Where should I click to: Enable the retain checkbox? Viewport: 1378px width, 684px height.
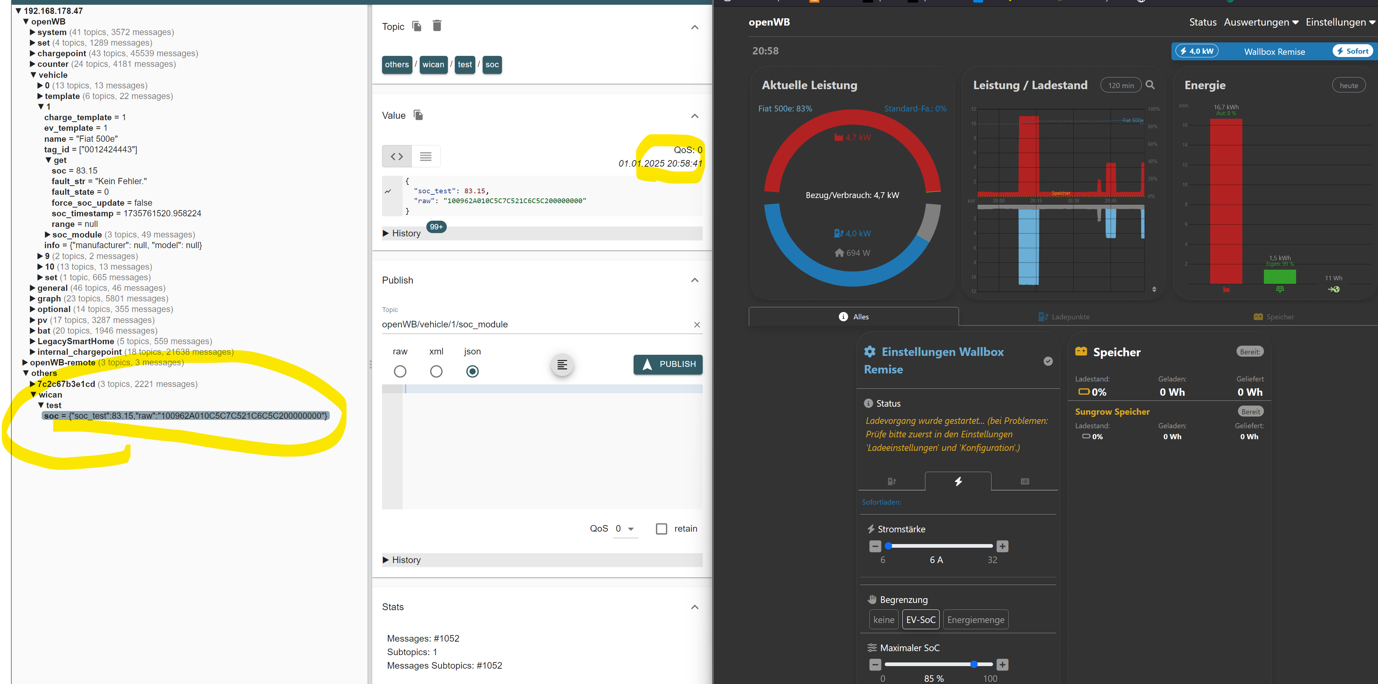click(662, 529)
